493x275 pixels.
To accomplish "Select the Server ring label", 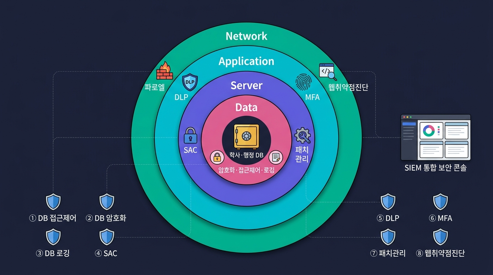I will [247, 86].
